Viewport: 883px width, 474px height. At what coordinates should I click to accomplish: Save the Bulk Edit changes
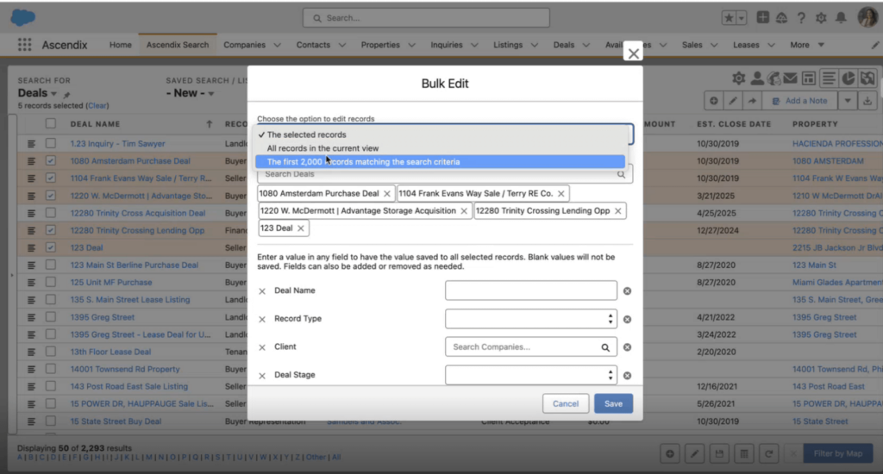(x=613, y=404)
